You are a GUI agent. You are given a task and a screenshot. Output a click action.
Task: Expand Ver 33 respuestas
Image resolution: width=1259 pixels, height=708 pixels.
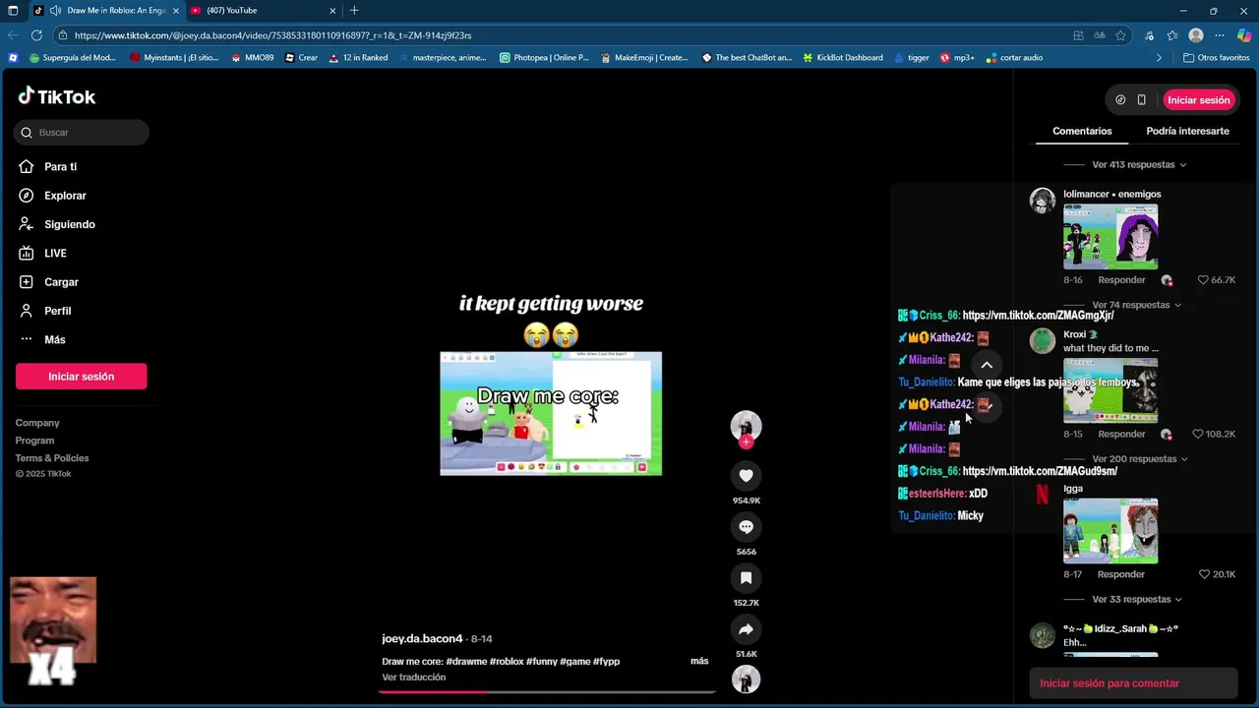point(1136,599)
